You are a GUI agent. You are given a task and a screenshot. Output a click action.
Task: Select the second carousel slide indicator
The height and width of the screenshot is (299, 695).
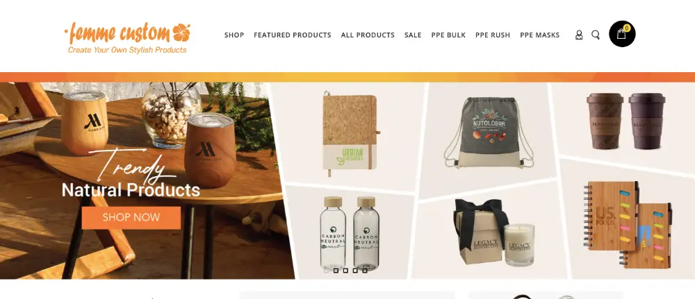point(336,271)
